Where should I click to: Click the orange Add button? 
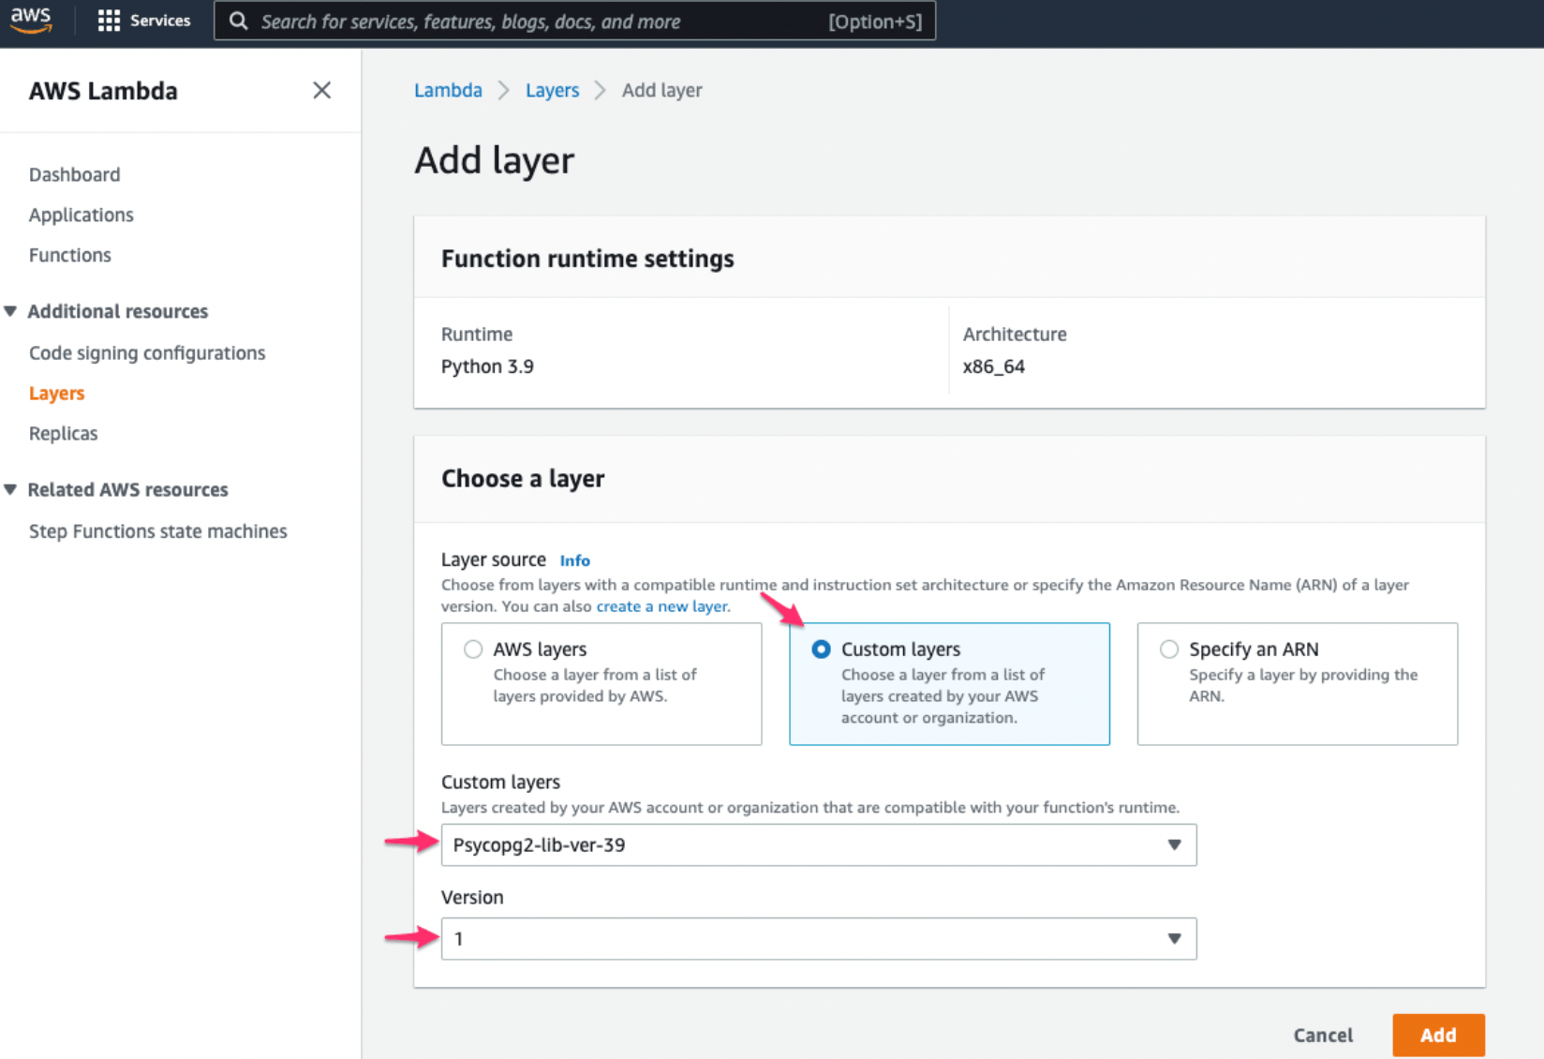(x=1438, y=1036)
